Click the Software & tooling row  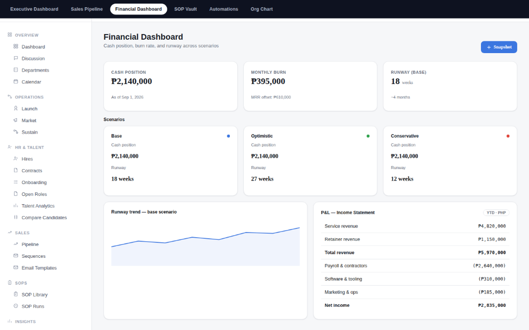pyautogui.click(x=415, y=279)
